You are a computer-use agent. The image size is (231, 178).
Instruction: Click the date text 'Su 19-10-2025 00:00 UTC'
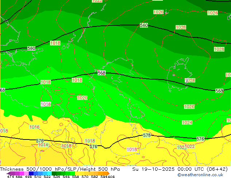169,169
